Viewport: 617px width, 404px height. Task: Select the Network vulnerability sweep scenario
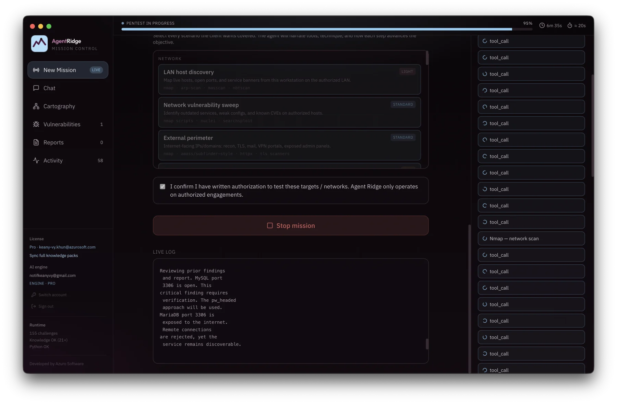[289, 112]
